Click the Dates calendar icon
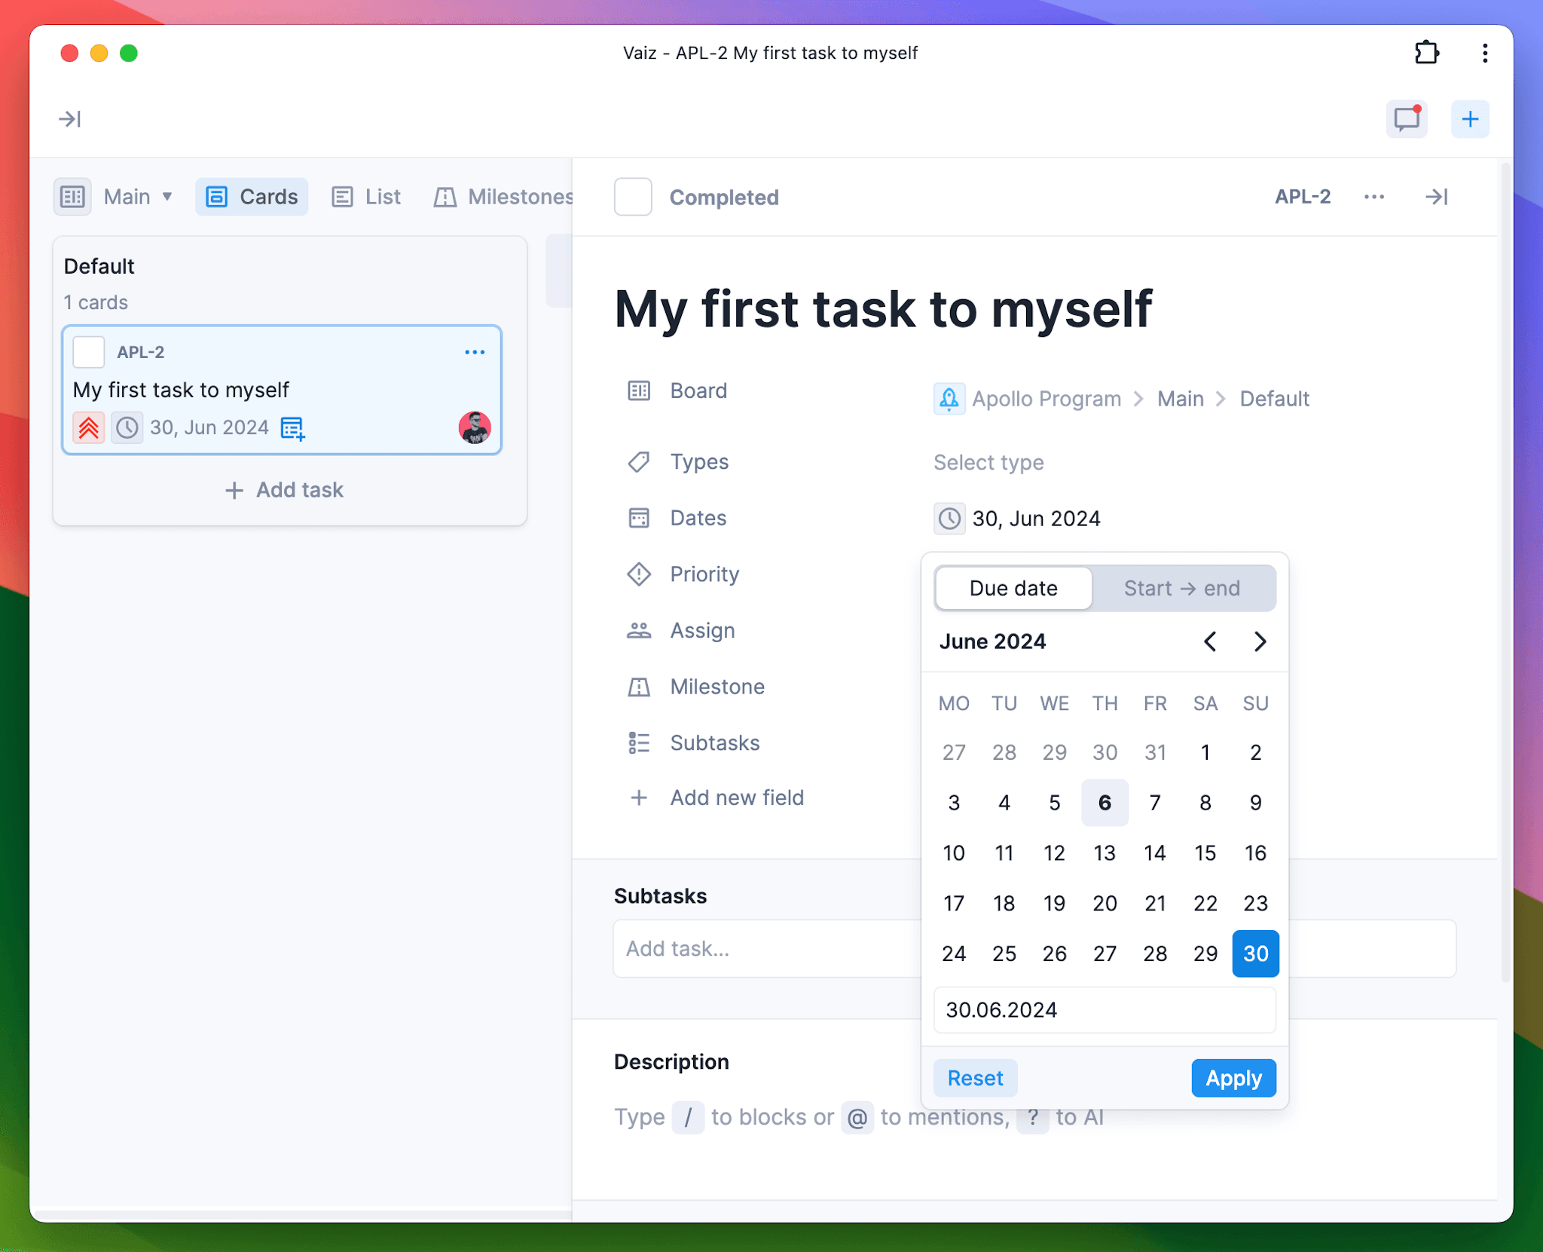1543x1252 pixels. (x=637, y=517)
